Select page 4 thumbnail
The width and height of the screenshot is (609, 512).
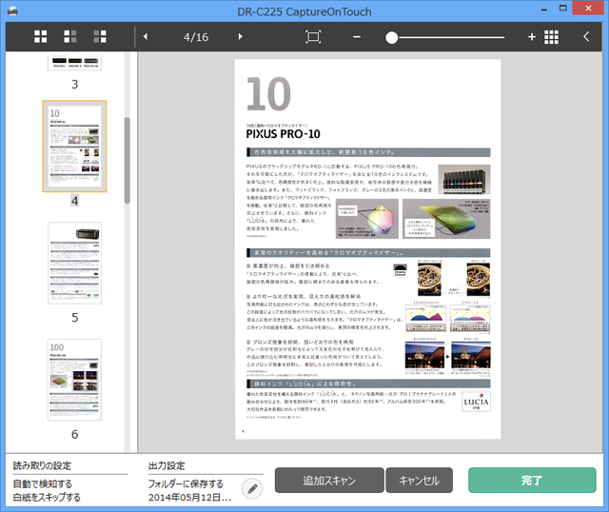tap(74, 147)
